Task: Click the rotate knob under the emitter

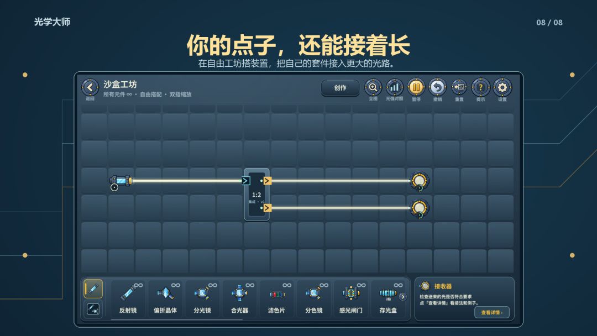Action: [114, 187]
